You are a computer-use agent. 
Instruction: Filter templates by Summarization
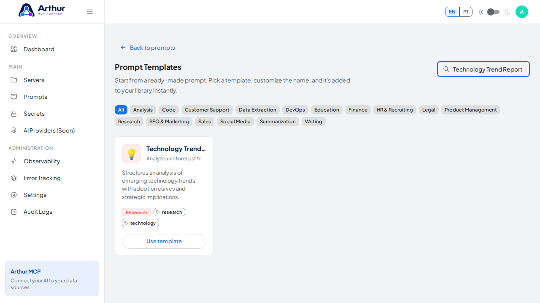click(x=278, y=122)
